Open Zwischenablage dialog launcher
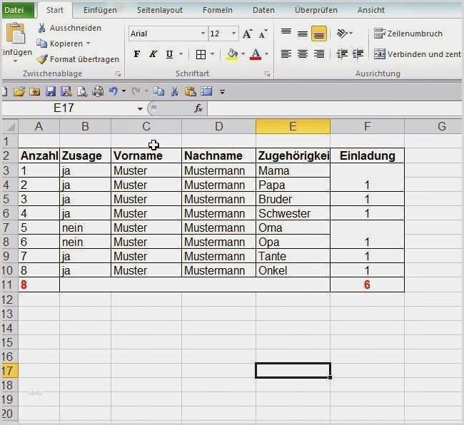Screen dimensions: 464x425 pyautogui.click(x=118, y=74)
